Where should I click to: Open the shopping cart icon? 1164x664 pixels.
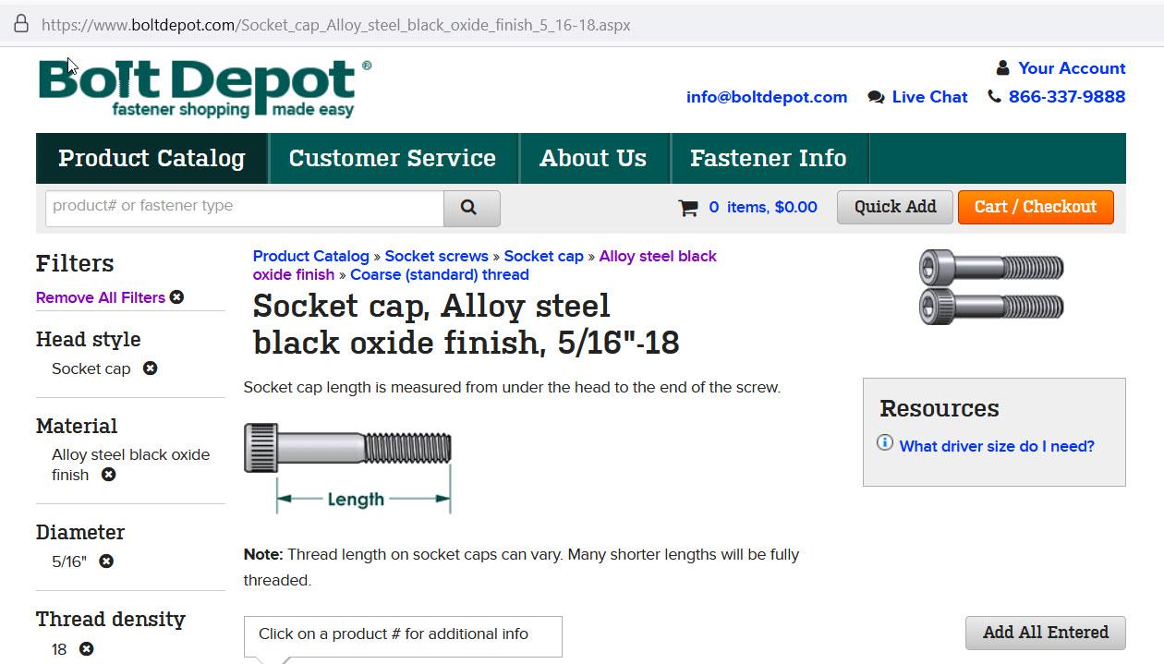pos(687,207)
